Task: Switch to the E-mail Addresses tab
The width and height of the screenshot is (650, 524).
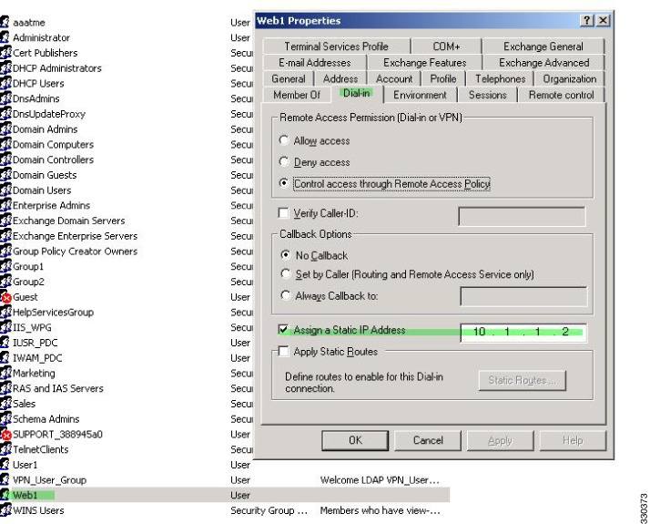Action: click(x=315, y=63)
